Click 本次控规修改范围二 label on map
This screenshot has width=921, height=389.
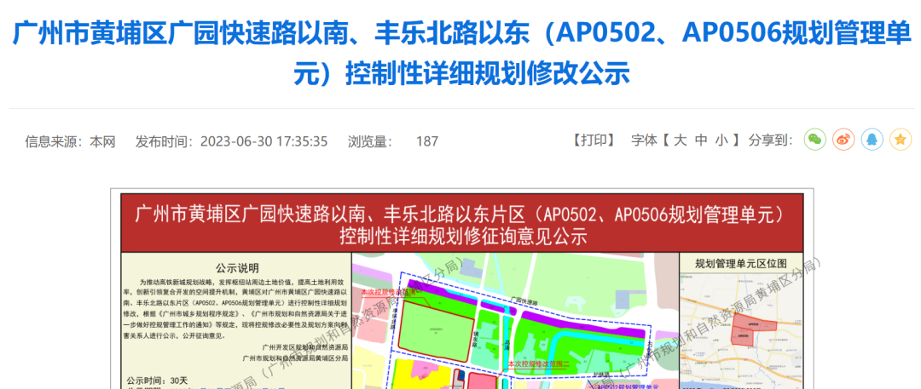[538, 364]
